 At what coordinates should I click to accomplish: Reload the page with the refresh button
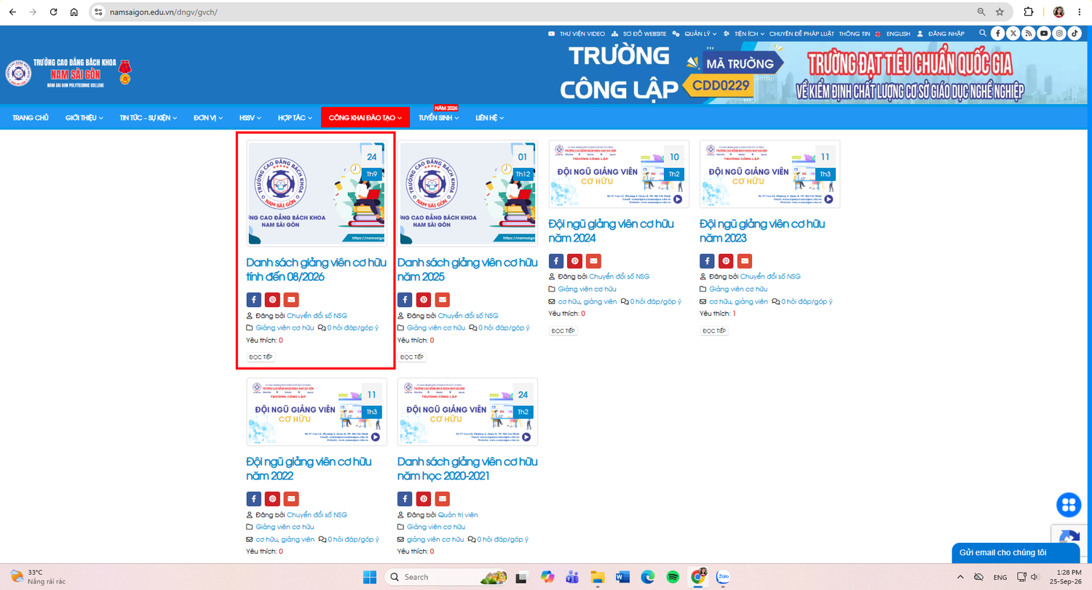pyautogui.click(x=53, y=12)
